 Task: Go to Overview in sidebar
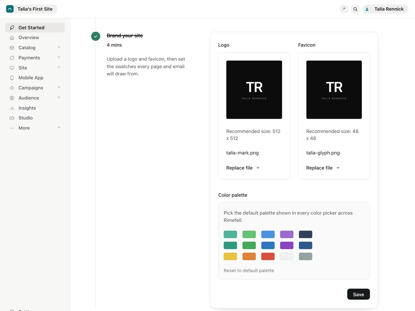(35, 38)
